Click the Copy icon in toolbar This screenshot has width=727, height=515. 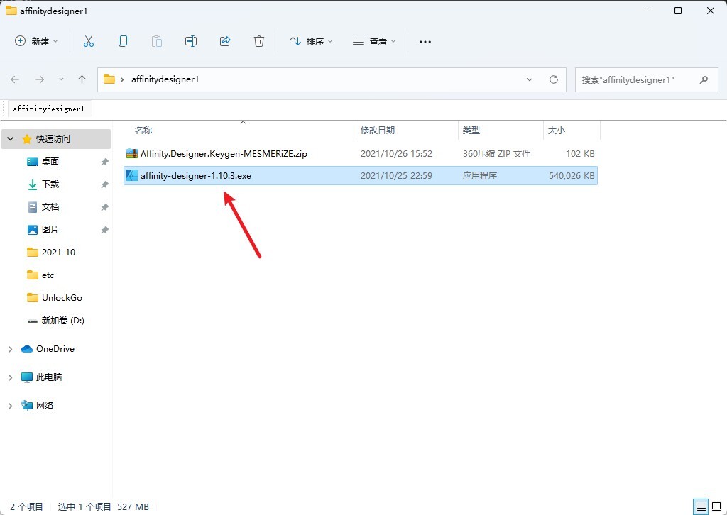(x=123, y=41)
